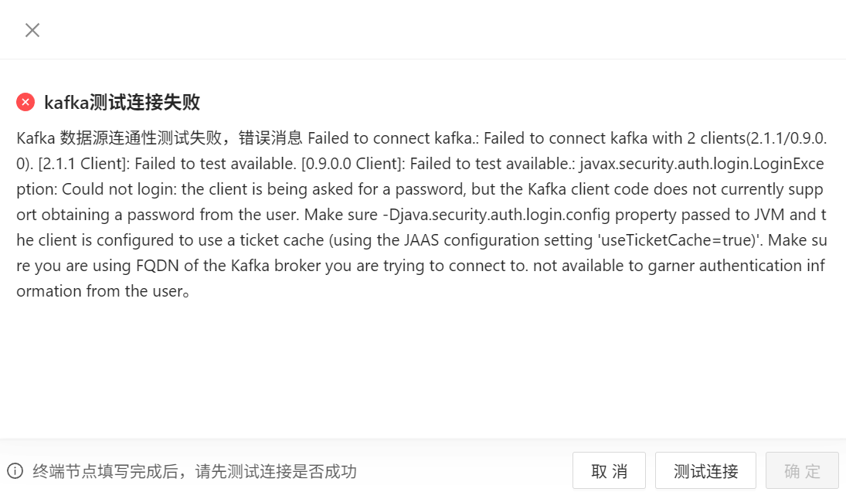Click the 'Kafka 数据源连通性测试失败' text
This screenshot has height=492, width=846.
[x=119, y=138]
